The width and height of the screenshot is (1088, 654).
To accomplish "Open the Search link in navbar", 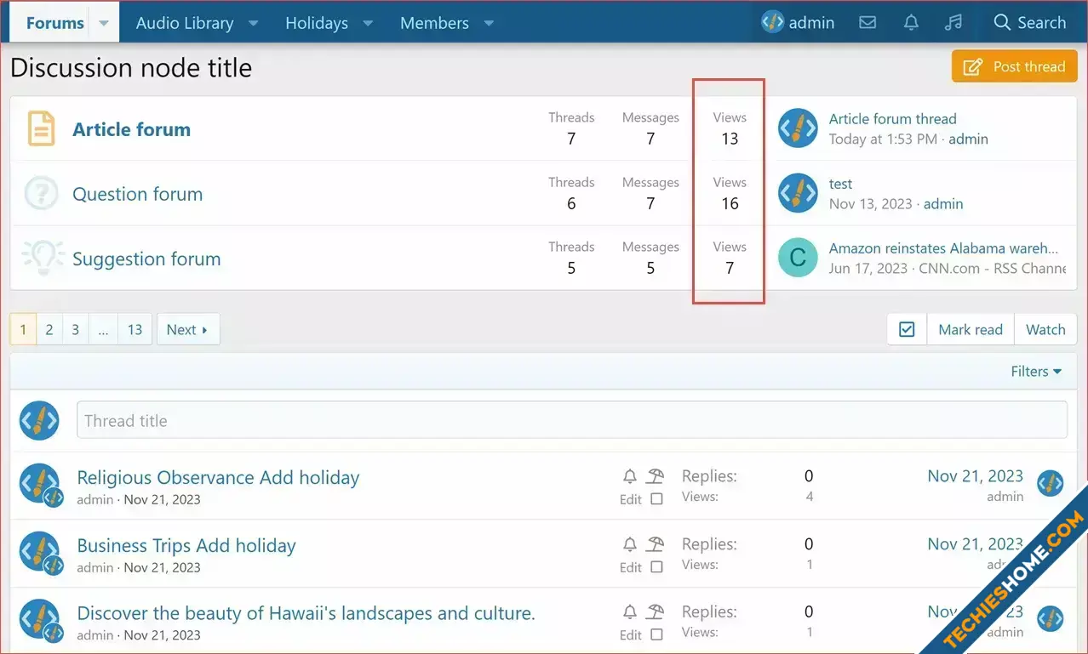I will pos(1030,23).
